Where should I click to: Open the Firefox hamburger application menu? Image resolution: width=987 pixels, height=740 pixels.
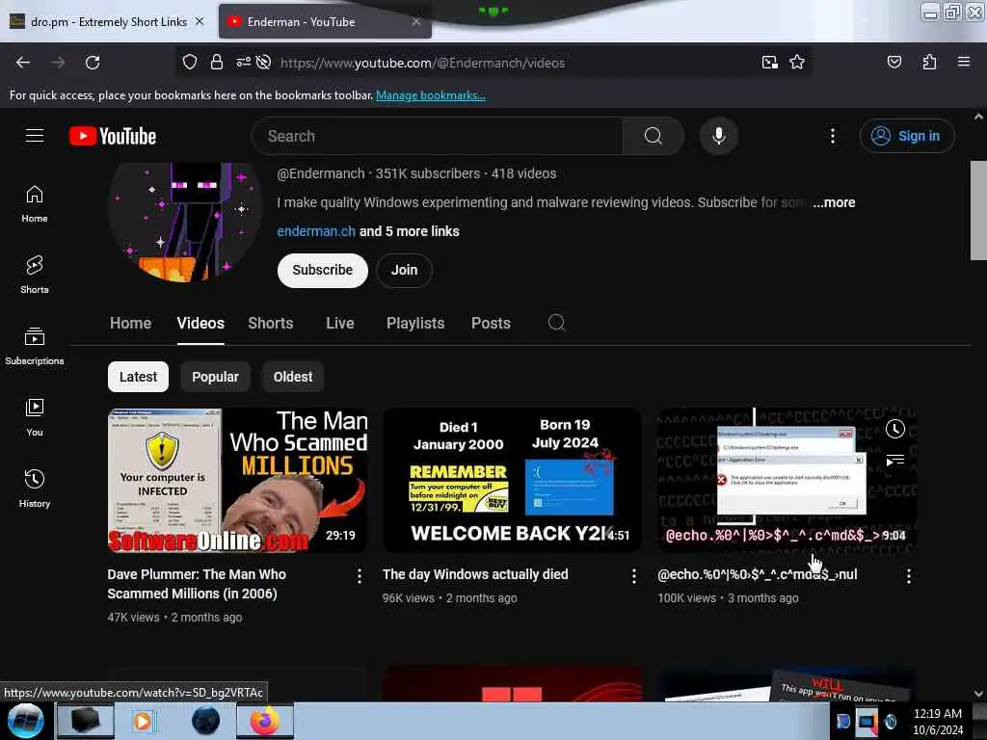tap(964, 63)
